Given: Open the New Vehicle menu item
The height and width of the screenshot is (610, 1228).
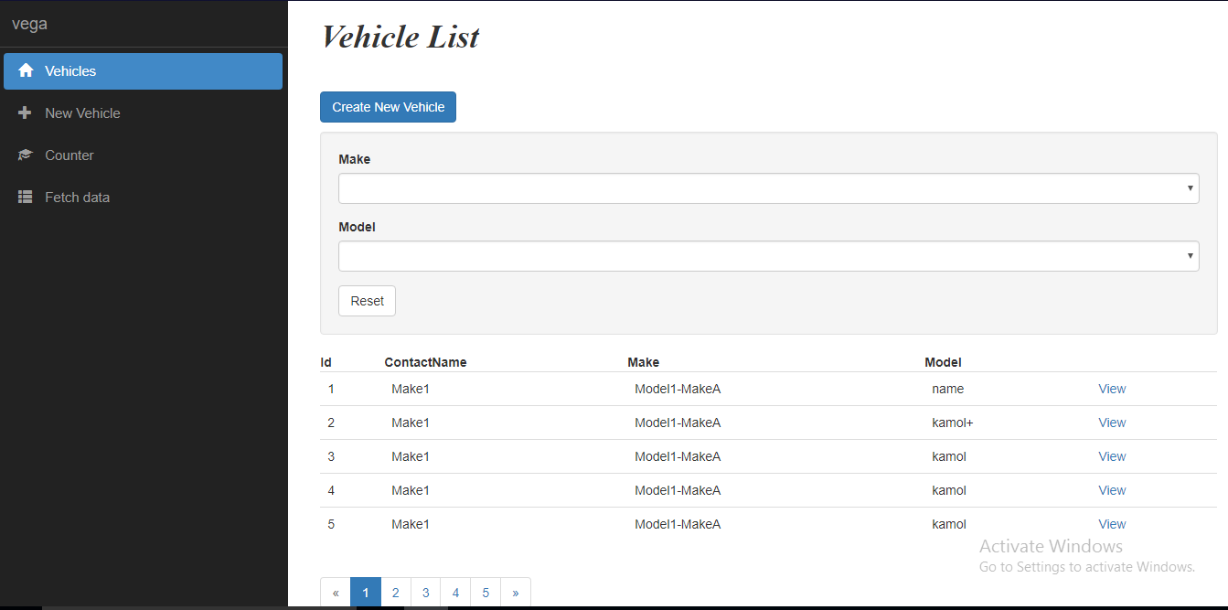Looking at the screenshot, I should click(82, 113).
